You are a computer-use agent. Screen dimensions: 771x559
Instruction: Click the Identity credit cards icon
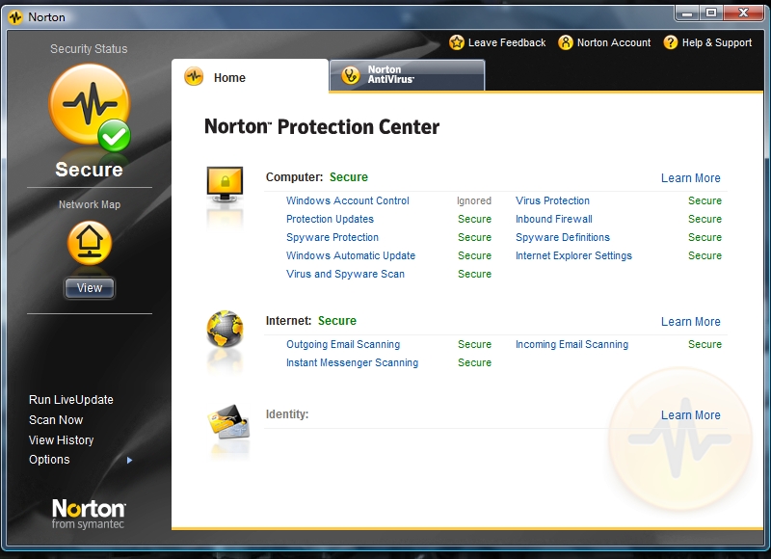click(228, 421)
